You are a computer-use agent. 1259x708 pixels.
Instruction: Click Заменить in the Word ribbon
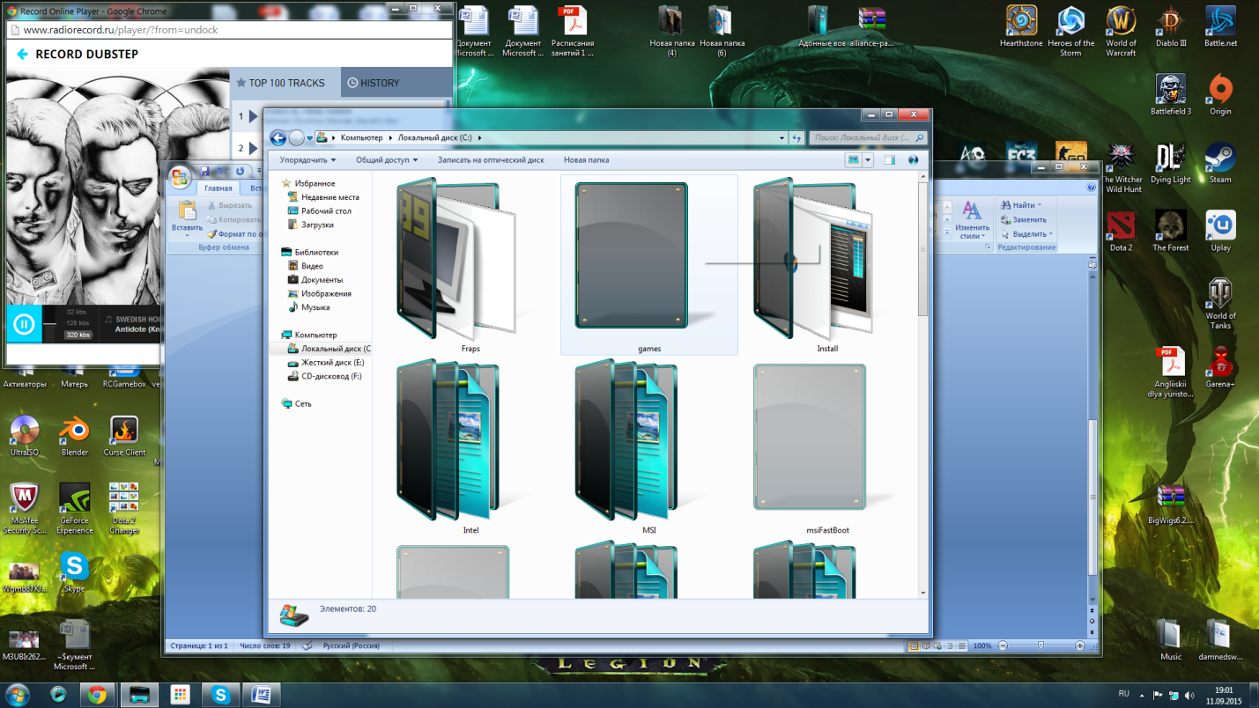coord(1024,219)
